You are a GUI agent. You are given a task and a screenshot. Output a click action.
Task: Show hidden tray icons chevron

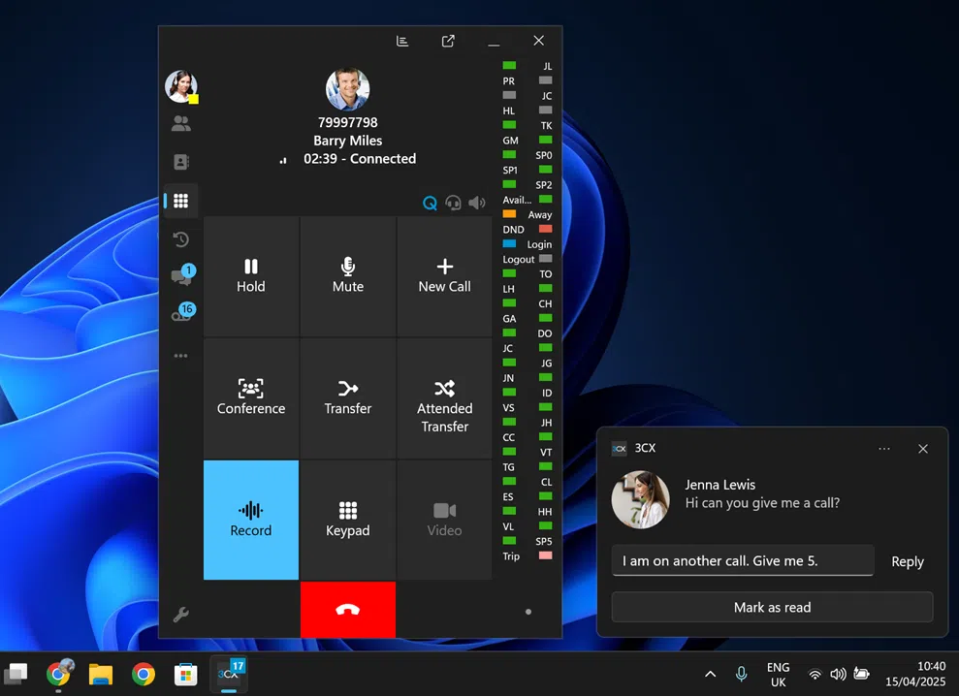(710, 675)
